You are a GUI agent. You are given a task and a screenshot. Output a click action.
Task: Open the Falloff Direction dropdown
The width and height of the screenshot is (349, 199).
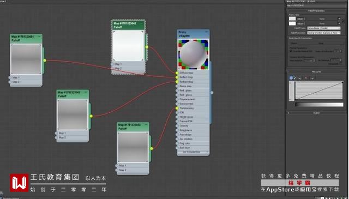(x=324, y=33)
